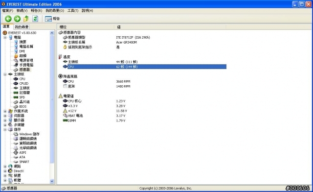
Task: Select the CPUID chip icon in tree
Action: (x=16, y=83)
